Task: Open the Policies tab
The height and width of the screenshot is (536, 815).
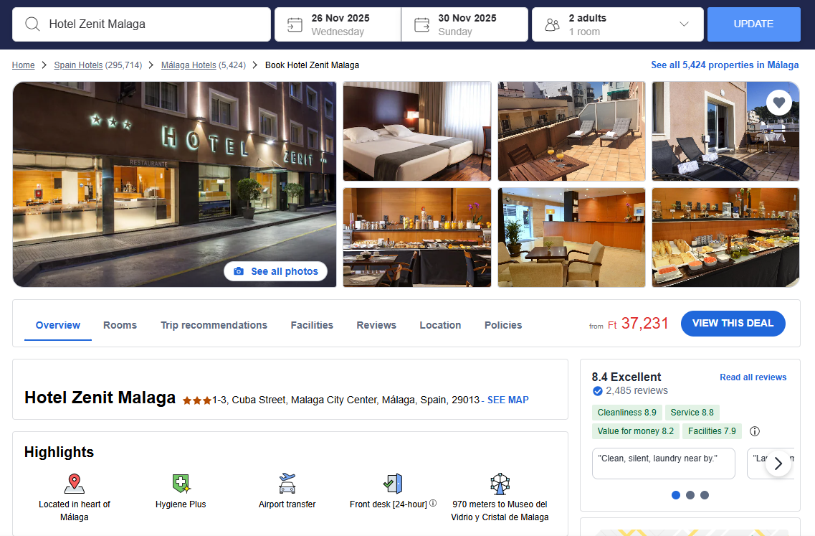Action: click(503, 325)
